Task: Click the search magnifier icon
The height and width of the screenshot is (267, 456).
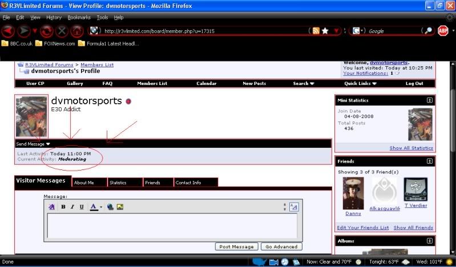Action: tap(429, 31)
